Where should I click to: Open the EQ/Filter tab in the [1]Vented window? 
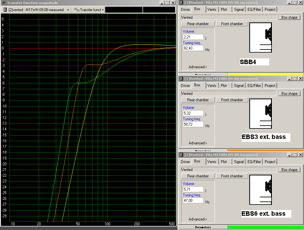coord(254,86)
